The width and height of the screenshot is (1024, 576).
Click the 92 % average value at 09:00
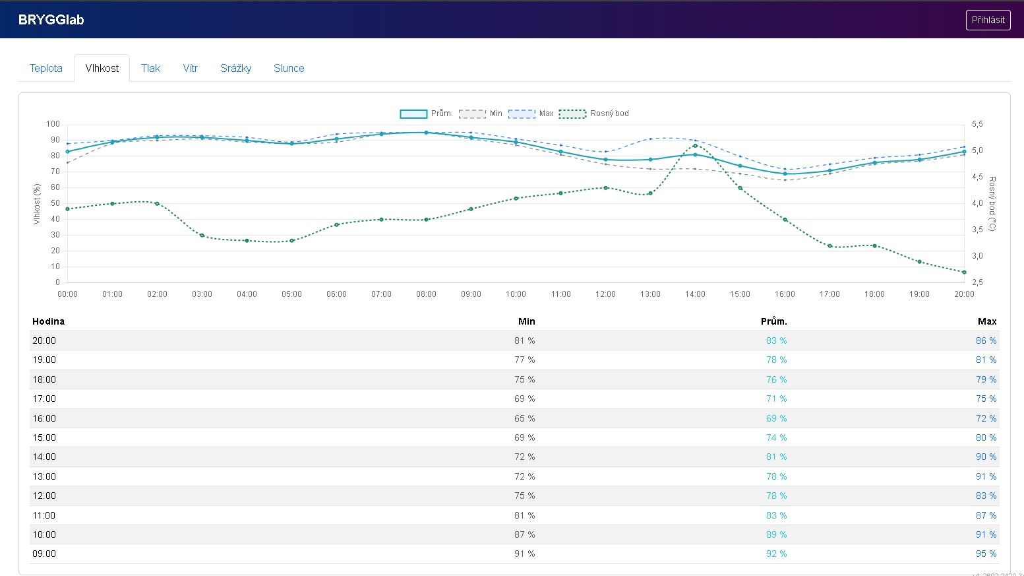[x=777, y=554]
